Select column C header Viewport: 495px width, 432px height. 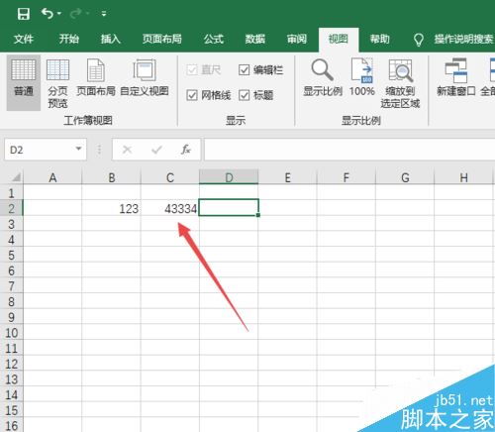[170, 178]
